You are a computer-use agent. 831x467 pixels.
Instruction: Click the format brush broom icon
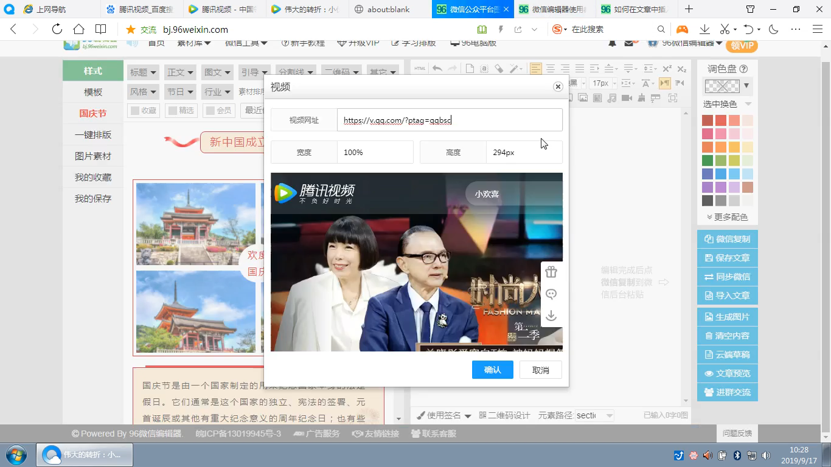pyautogui.click(x=642, y=98)
